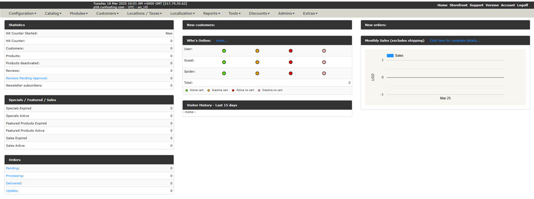534x199 pixels.
Task: Click 'Sales Expired' row text
Action: (17, 138)
